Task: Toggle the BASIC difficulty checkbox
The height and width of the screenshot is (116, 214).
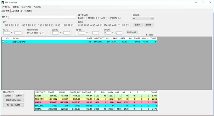Action: (86, 18)
